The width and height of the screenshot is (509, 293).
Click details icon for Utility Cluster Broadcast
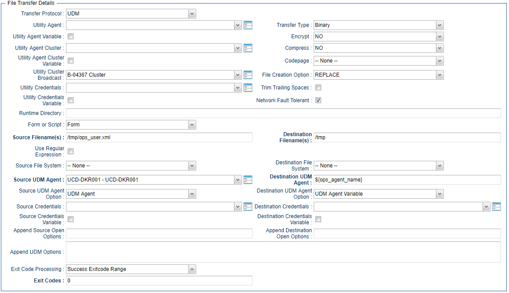[x=248, y=75]
